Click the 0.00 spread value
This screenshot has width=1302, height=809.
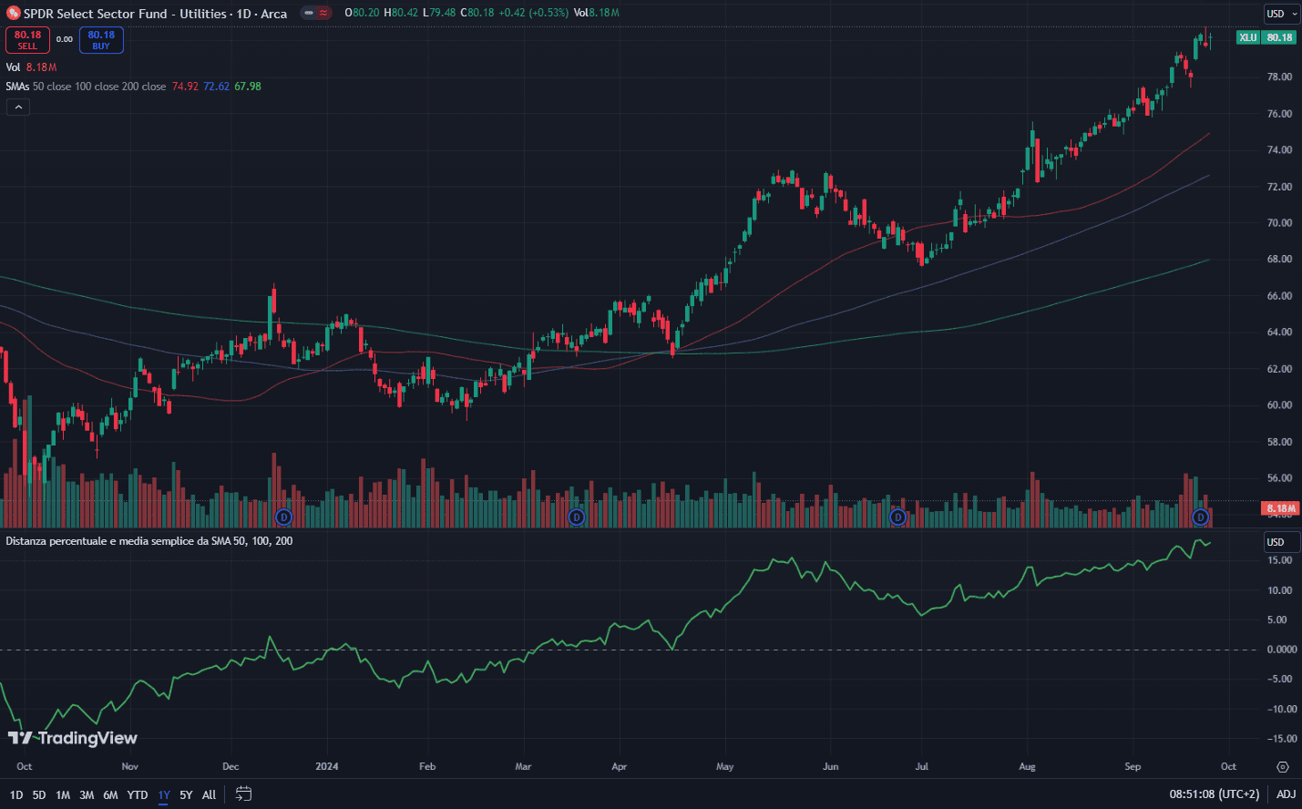pyautogui.click(x=65, y=39)
